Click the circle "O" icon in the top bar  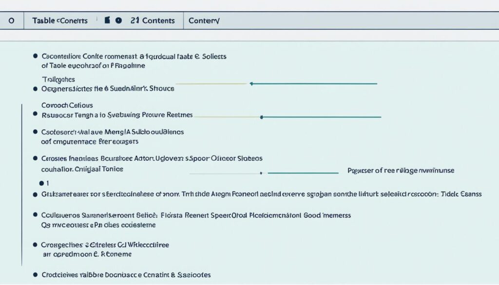point(12,20)
